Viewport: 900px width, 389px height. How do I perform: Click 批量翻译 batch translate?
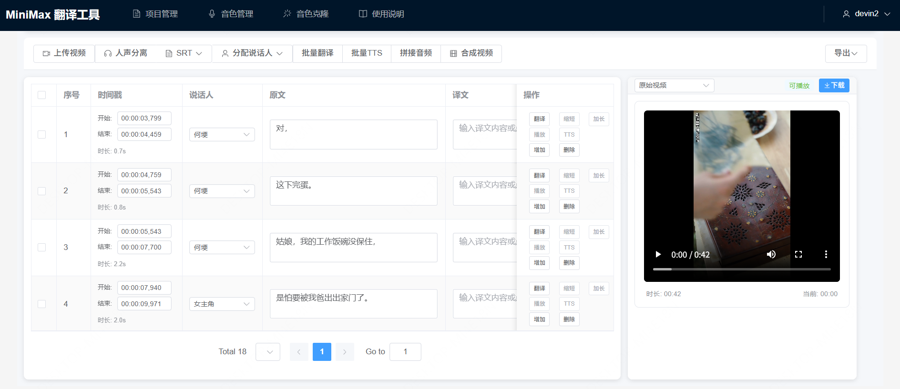click(317, 53)
